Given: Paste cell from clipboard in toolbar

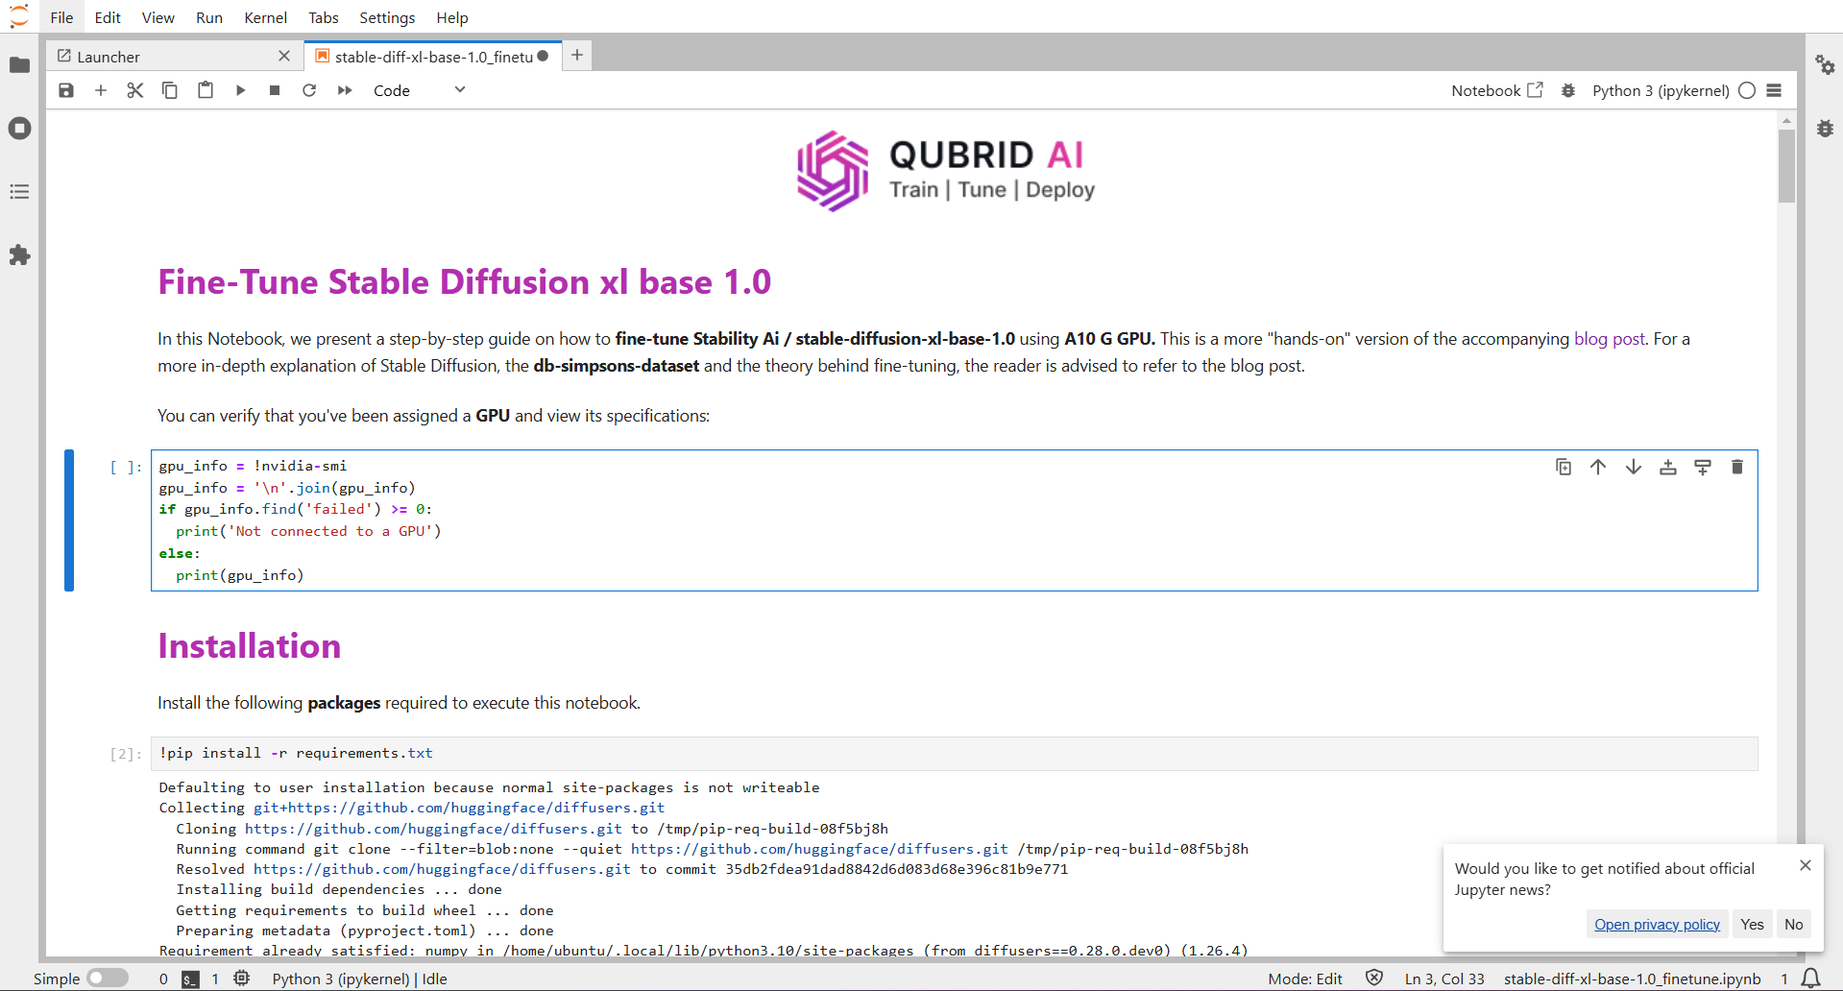Looking at the screenshot, I should pyautogui.click(x=206, y=90).
